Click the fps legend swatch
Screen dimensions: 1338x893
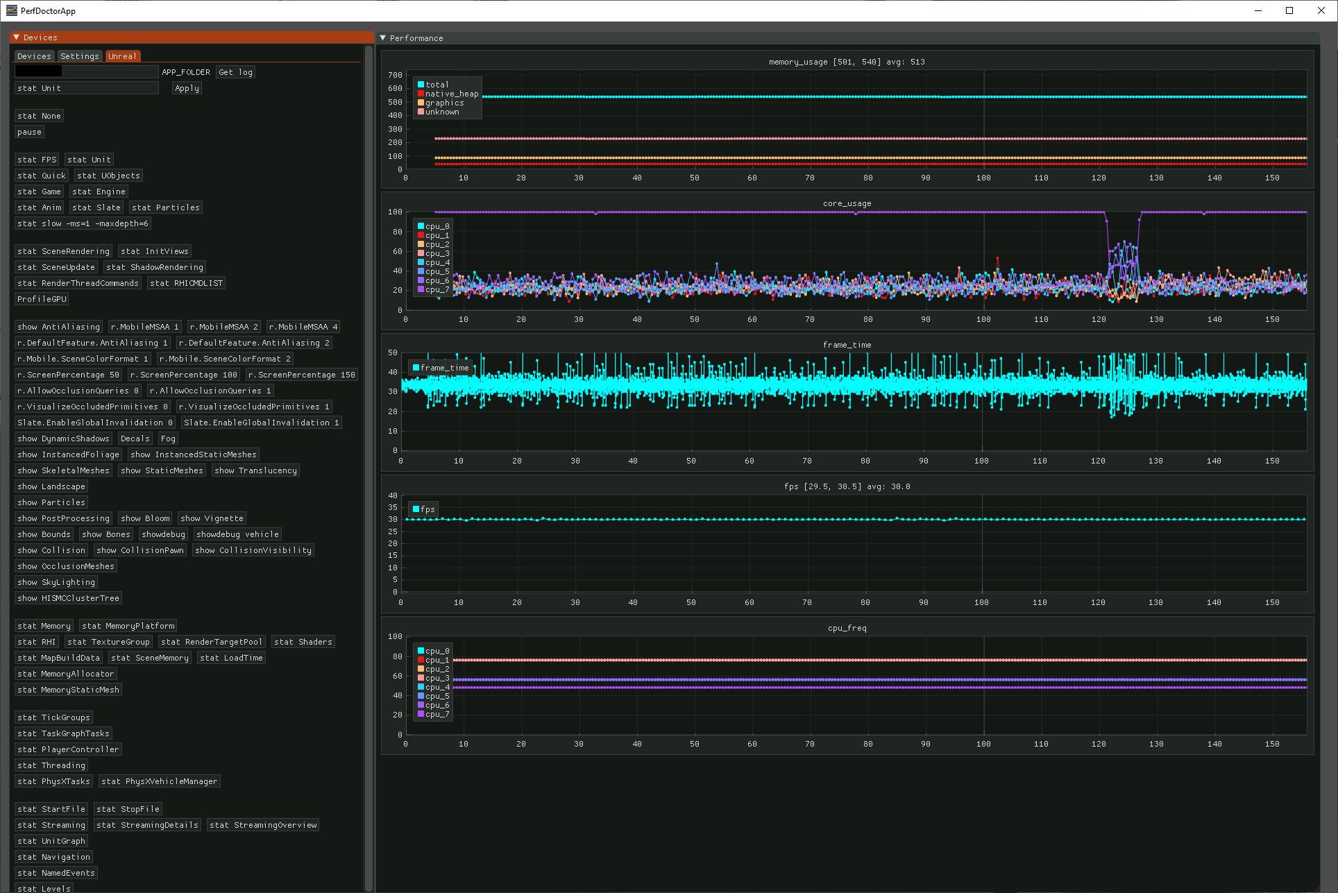pyautogui.click(x=416, y=509)
